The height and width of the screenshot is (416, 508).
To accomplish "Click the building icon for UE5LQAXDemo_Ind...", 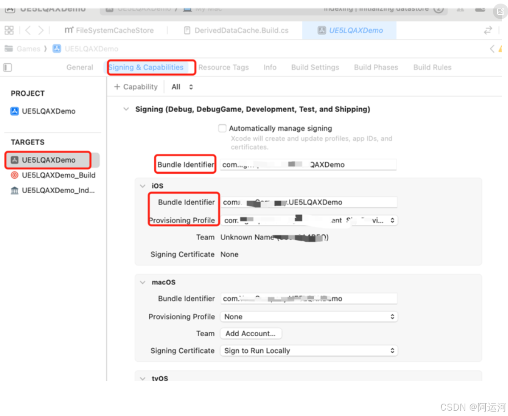I will 15,190.
